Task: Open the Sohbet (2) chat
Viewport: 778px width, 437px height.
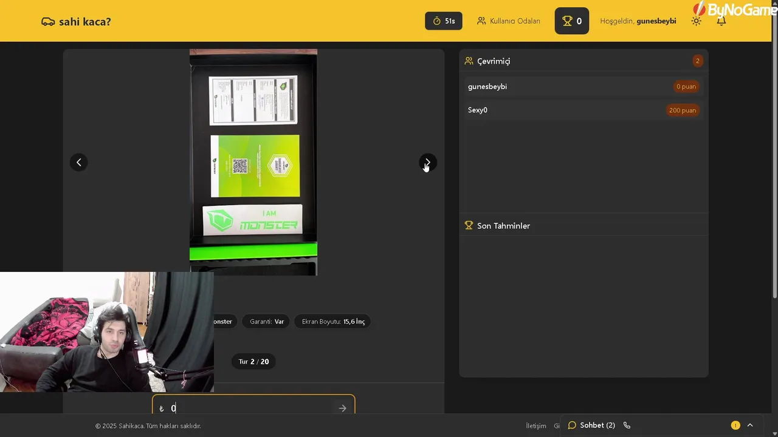Action: tap(591, 425)
